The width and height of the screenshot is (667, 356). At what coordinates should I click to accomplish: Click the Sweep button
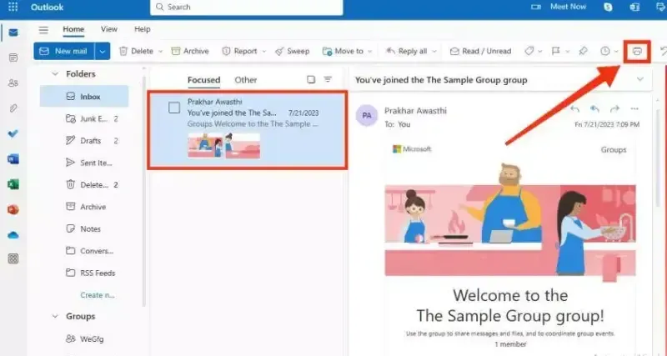(293, 51)
